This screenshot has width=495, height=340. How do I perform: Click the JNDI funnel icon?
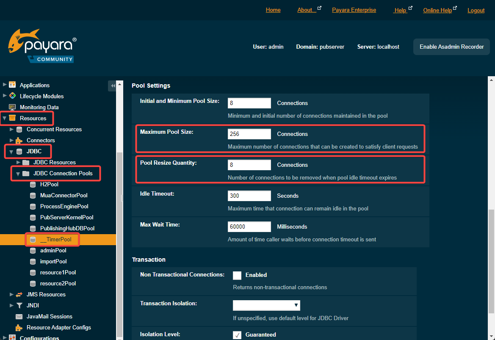click(x=19, y=305)
